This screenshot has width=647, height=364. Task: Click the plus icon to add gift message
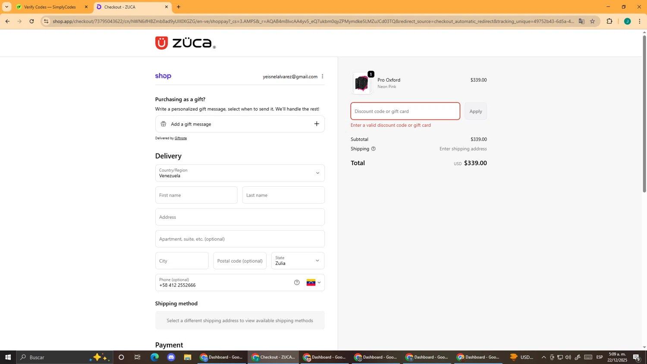click(317, 124)
